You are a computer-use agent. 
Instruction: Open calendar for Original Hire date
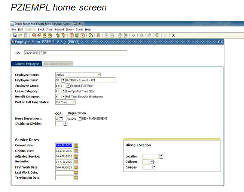[76, 151]
